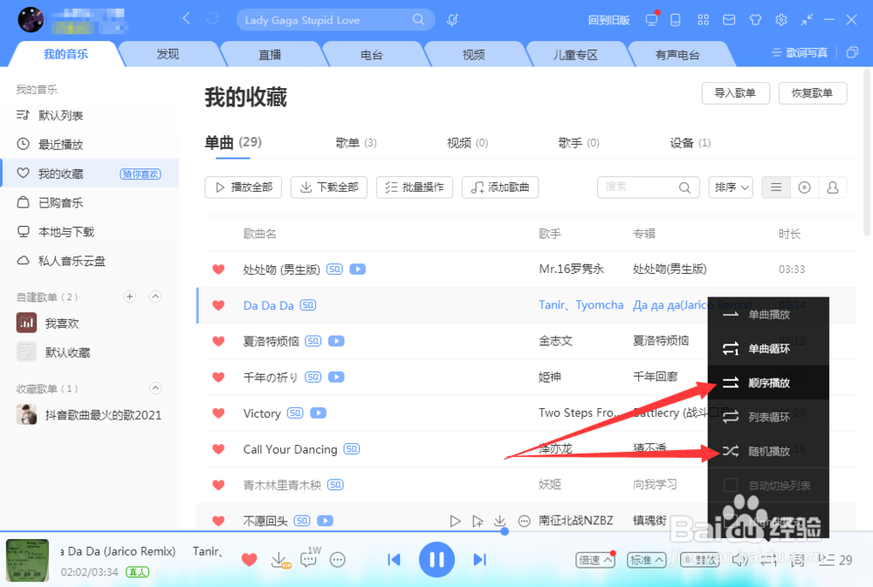The height and width of the screenshot is (587, 873).
Task: Open the MV icon for 处处吻 (男生版)
Action: (357, 270)
